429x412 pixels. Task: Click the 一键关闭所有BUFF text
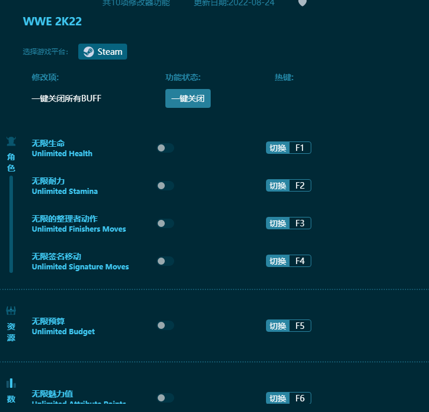pos(66,98)
